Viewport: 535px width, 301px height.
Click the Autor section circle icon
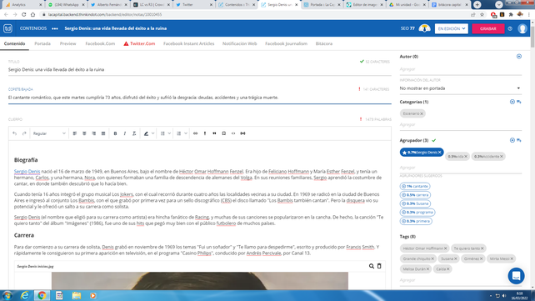click(519, 57)
